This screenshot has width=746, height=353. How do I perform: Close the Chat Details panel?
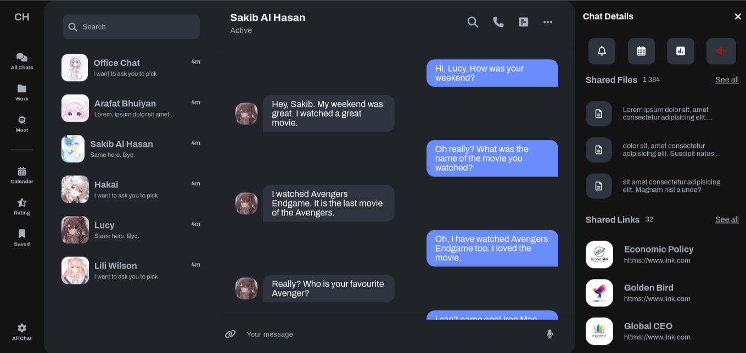click(738, 16)
